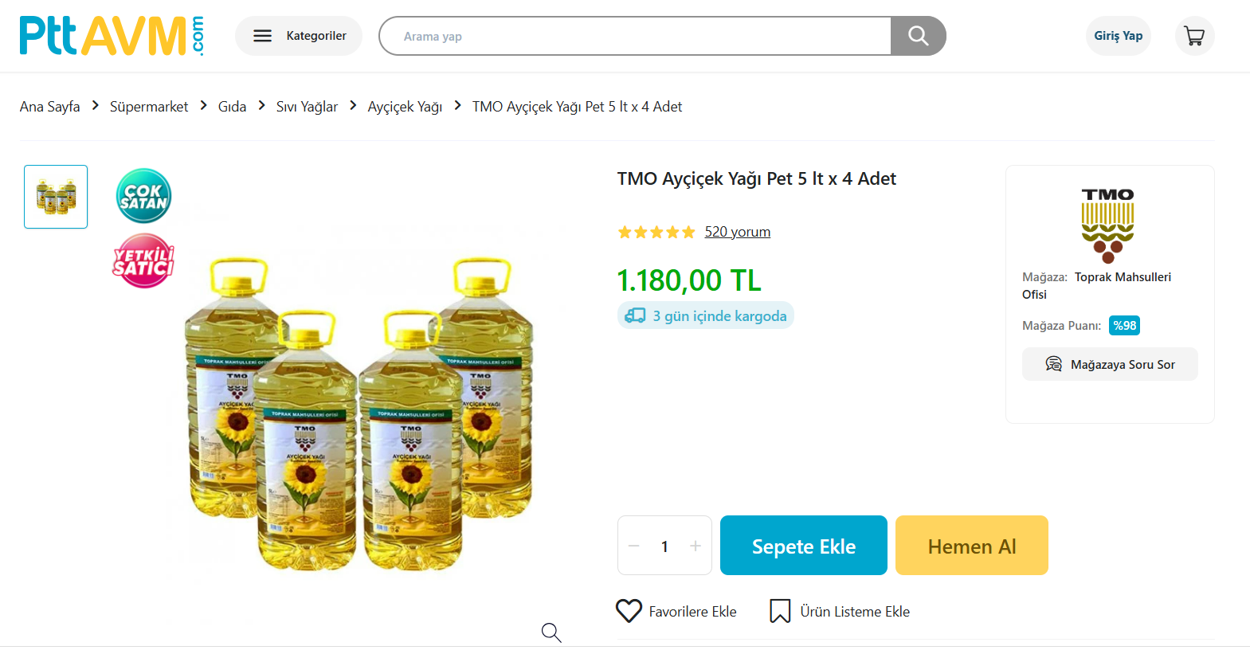Click the heart icon for favorites
The width and height of the screenshot is (1250, 654).
[x=629, y=611]
